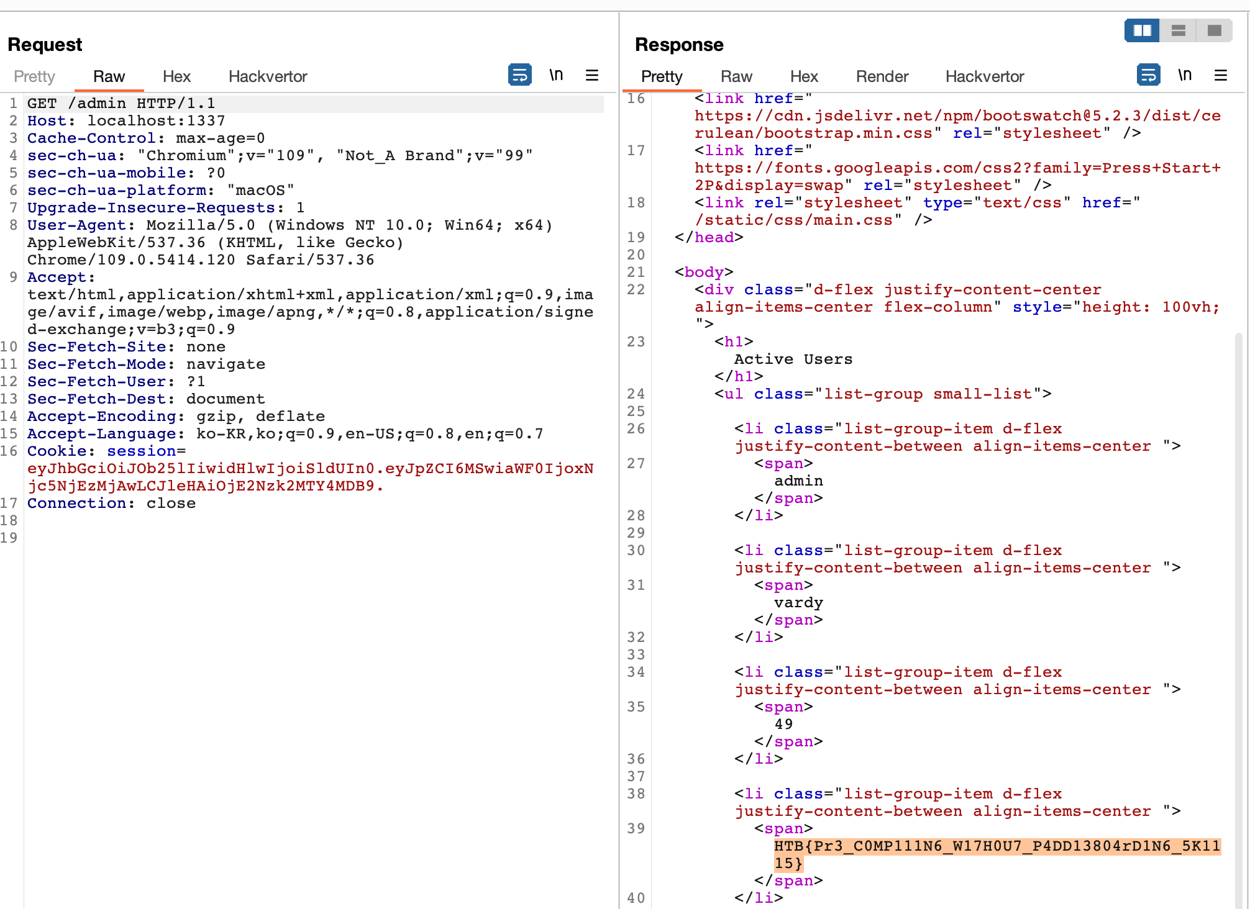Click highlighted HTB flag text in response
The width and height of the screenshot is (1250, 909).
(x=997, y=846)
